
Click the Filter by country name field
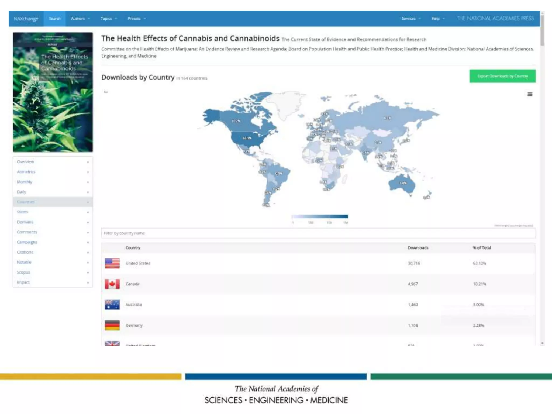pyautogui.click(x=318, y=233)
